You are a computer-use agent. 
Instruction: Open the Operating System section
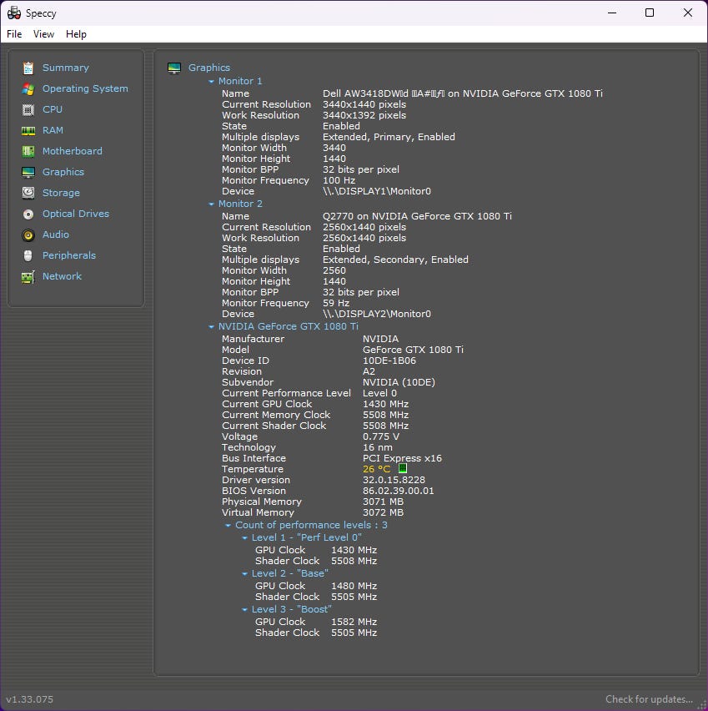click(x=85, y=88)
